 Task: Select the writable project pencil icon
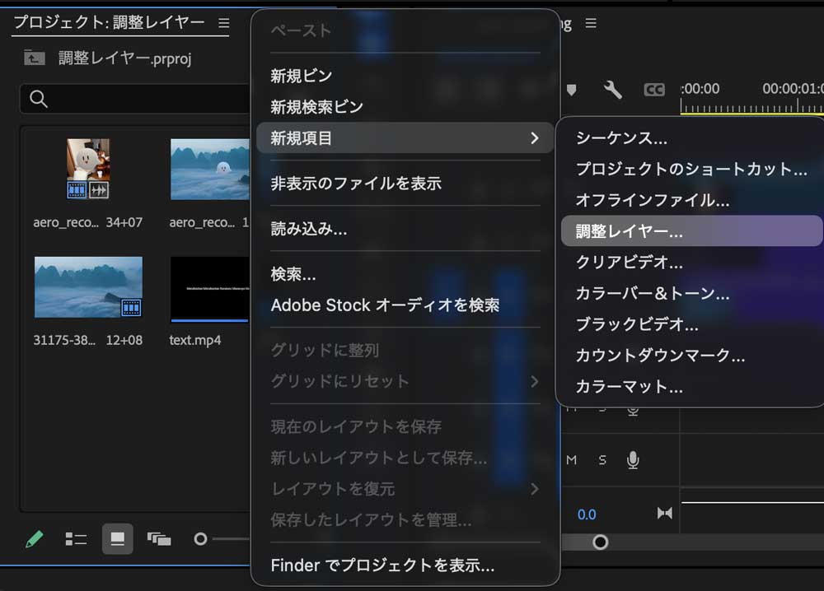click(34, 539)
